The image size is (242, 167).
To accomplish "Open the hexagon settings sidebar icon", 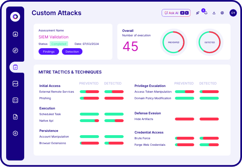I will point(15,134).
